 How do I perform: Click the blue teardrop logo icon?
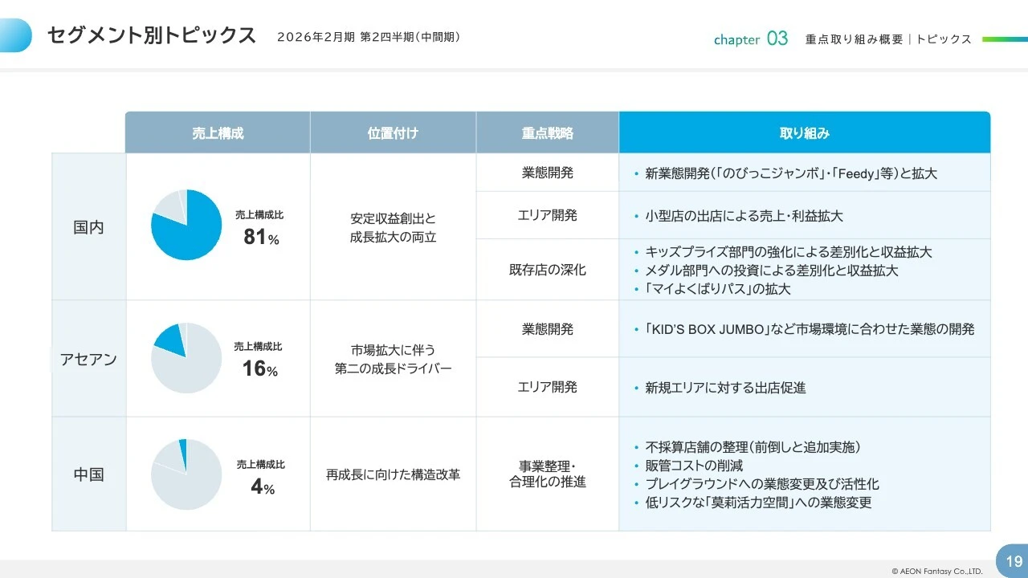click(x=16, y=35)
